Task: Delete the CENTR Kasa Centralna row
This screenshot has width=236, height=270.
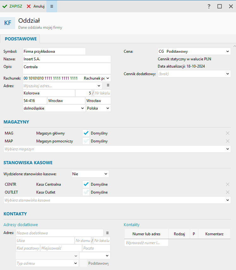Action: [x=227, y=184]
